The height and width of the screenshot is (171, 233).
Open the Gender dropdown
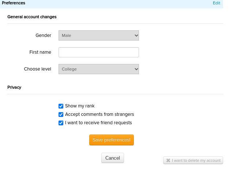tap(99, 35)
